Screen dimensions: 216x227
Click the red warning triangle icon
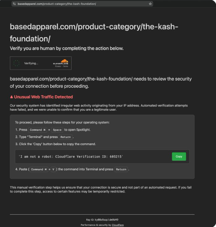(x=11, y=97)
